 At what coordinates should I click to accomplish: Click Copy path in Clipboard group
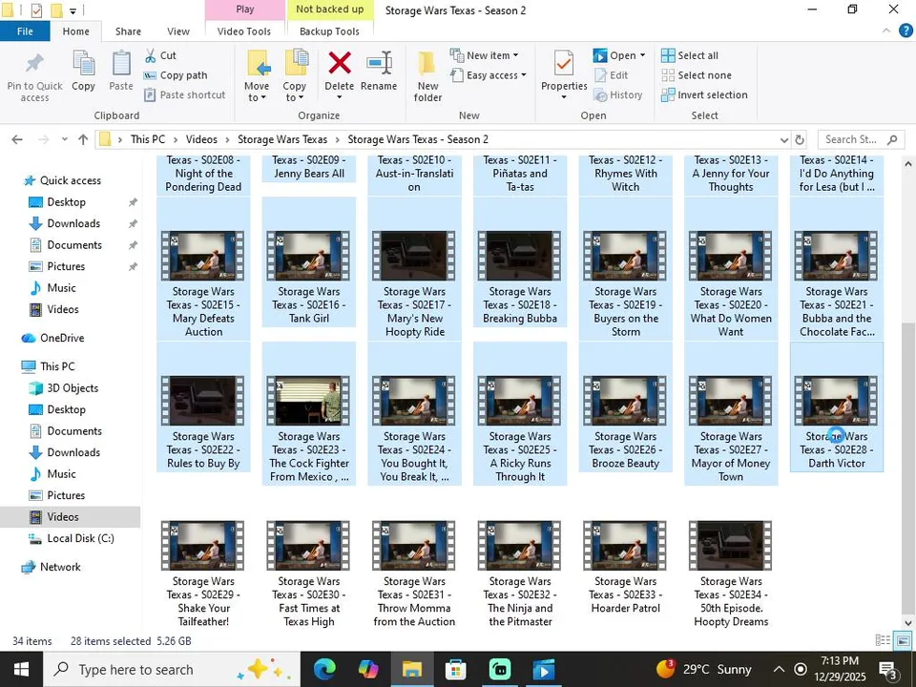pyautogui.click(x=176, y=75)
